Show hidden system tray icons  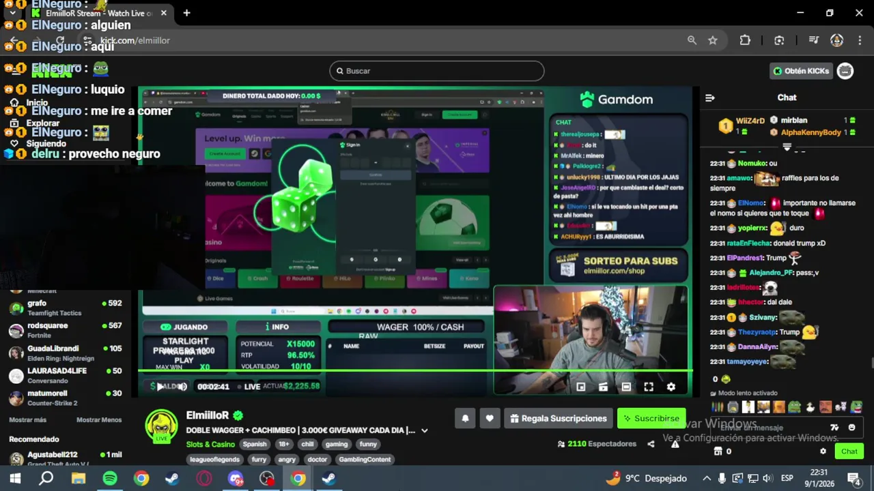click(707, 479)
